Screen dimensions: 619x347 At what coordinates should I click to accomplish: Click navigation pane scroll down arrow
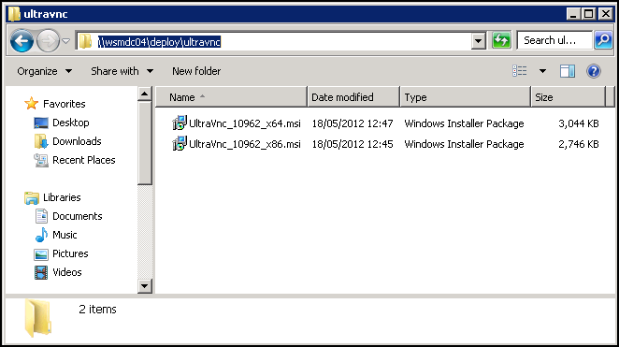[145, 286]
